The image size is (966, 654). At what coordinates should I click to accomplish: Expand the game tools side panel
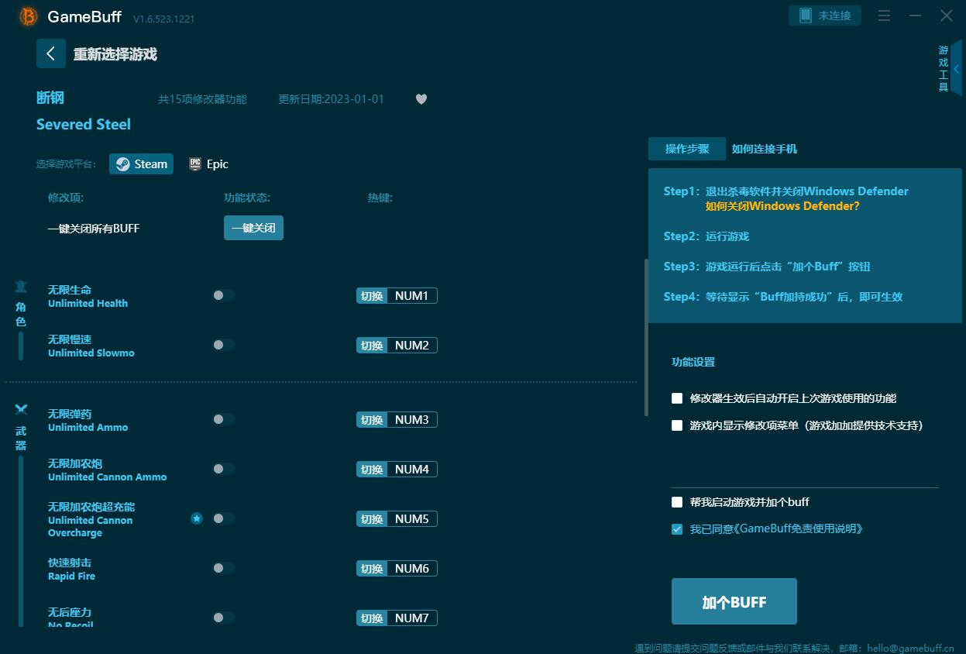(x=956, y=69)
